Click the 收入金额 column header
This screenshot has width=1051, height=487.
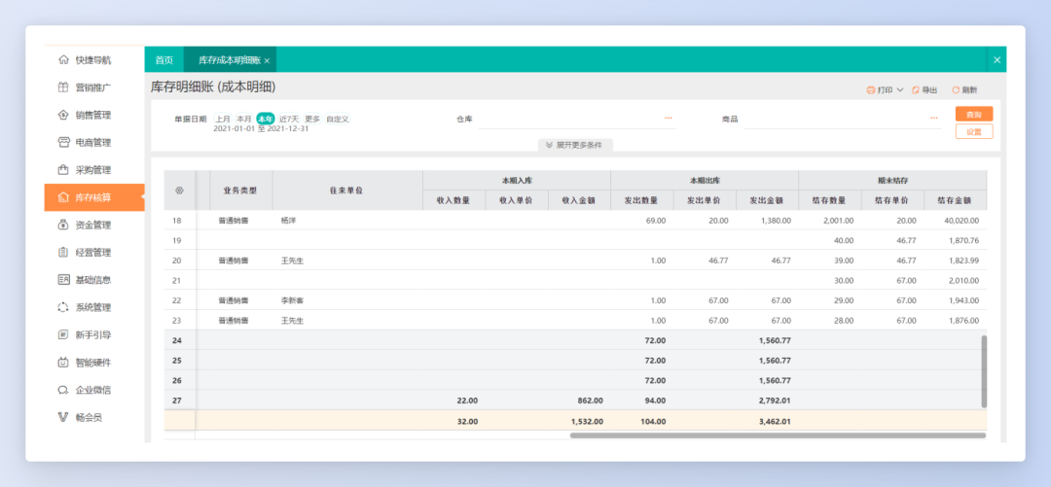click(x=579, y=200)
